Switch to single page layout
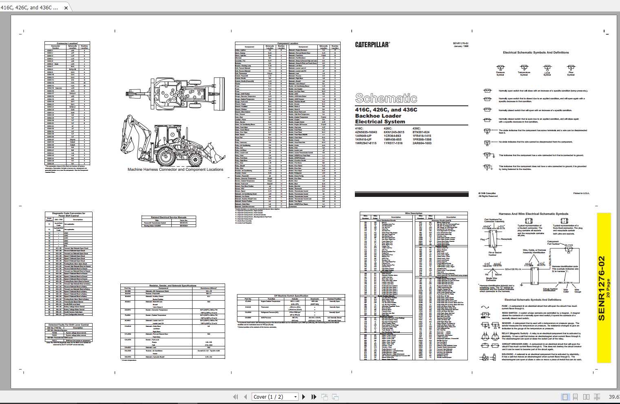The image size is (620, 404). (x=565, y=397)
